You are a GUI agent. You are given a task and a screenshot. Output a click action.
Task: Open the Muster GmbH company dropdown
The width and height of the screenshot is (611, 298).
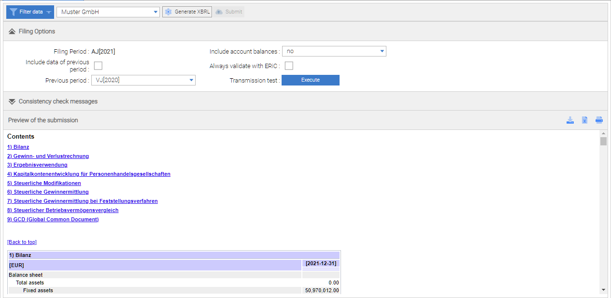click(108, 12)
